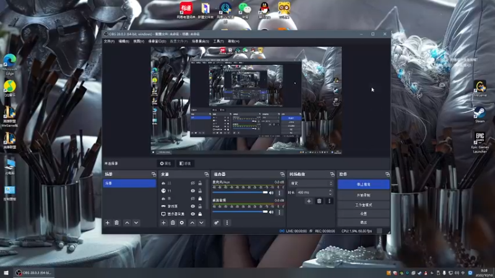Add a new scene with the plus icon
The width and height of the screenshot is (495, 278).
point(107,223)
